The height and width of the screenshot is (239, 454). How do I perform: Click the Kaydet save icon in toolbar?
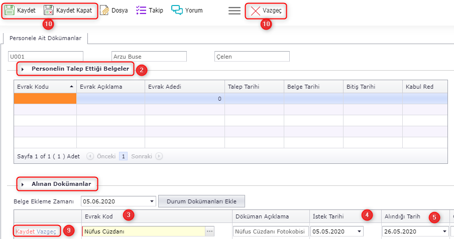(x=10, y=10)
